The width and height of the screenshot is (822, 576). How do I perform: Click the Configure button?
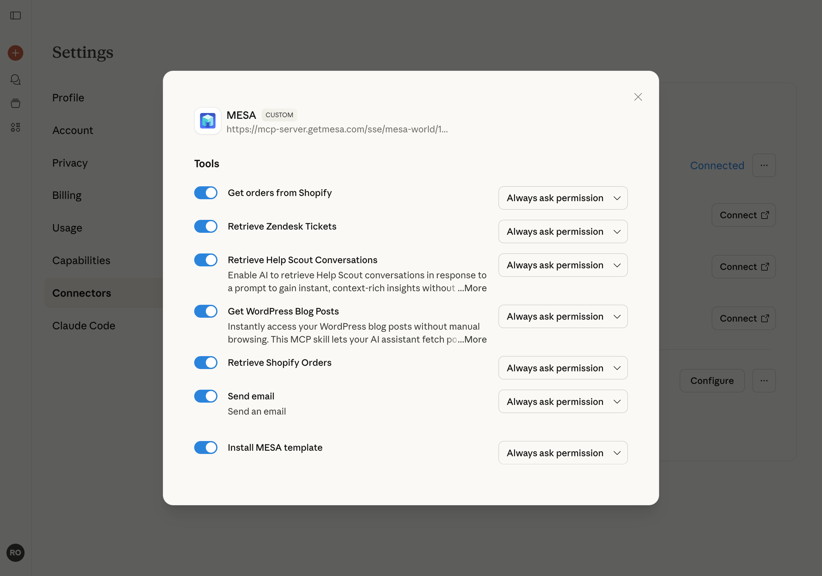[712, 381]
